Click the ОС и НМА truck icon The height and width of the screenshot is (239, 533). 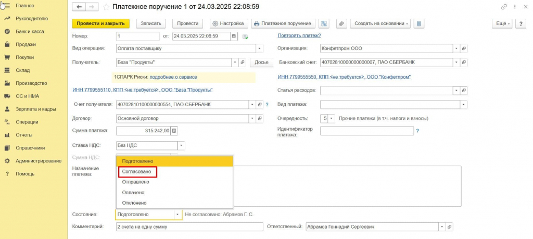(x=7, y=96)
